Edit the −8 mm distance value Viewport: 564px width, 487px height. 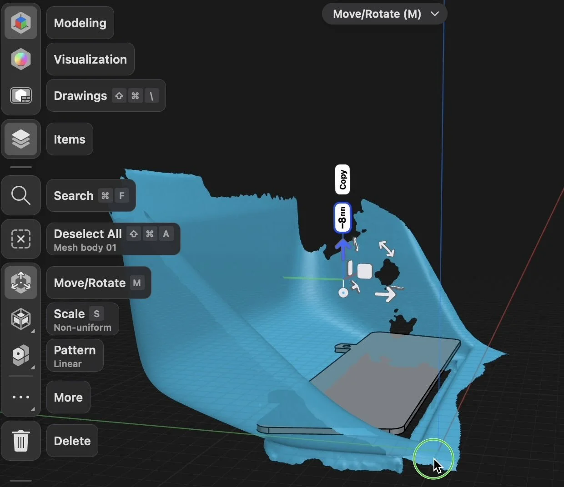point(342,218)
